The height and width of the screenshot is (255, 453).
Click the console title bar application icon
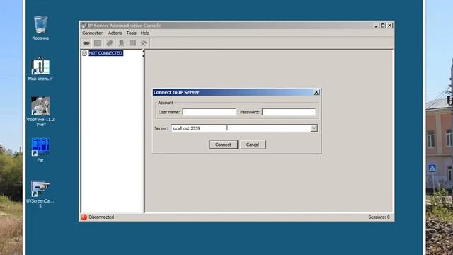(x=84, y=25)
